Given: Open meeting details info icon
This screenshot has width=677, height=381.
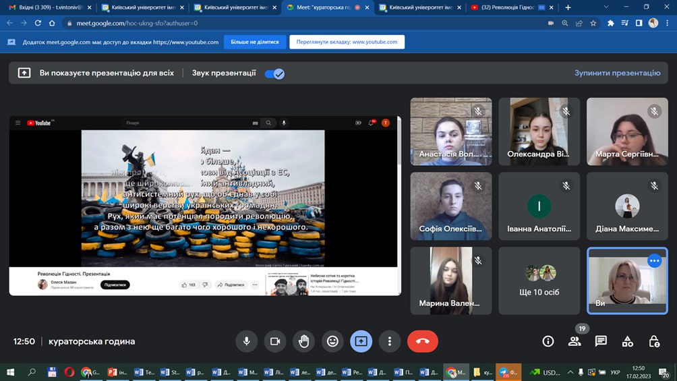Looking at the screenshot, I should [x=548, y=341].
